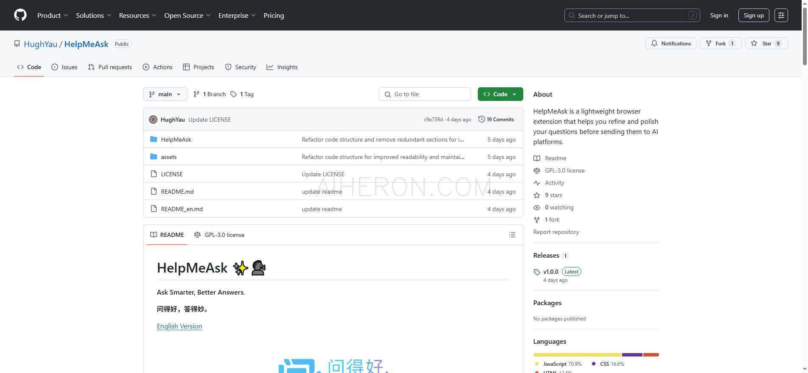This screenshot has height=373, width=808.
Task: Switch to the Projects tab
Action: pyautogui.click(x=198, y=67)
